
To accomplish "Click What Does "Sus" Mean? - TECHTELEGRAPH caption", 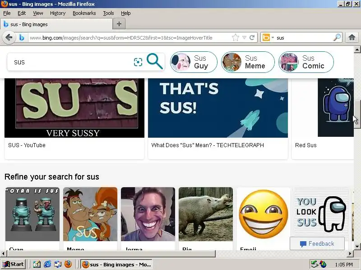I will pyautogui.click(x=208, y=145).
